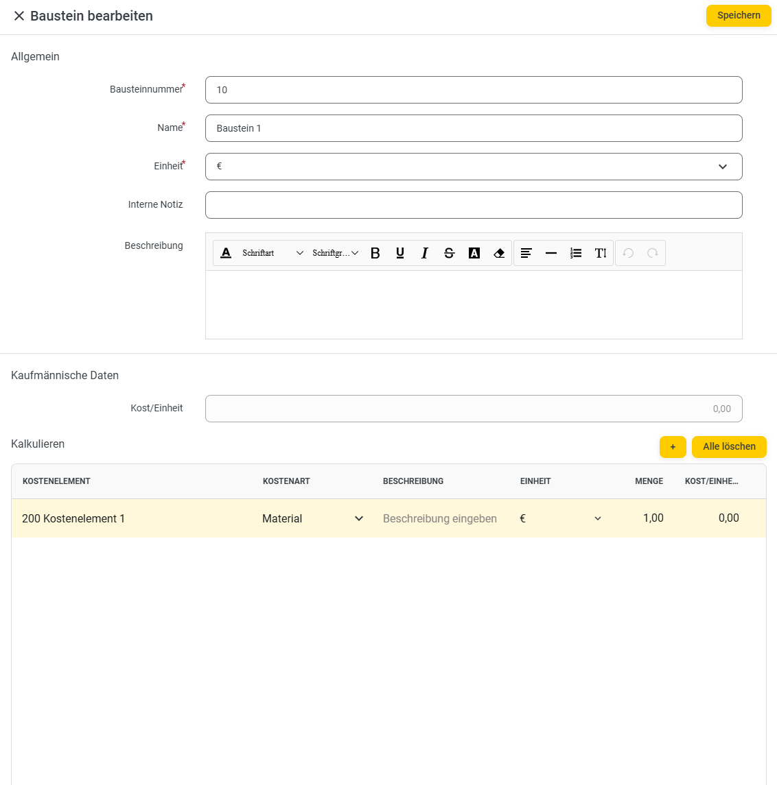Open the Einheit unit dropdown
This screenshot has height=785, width=777.
[474, 167]
